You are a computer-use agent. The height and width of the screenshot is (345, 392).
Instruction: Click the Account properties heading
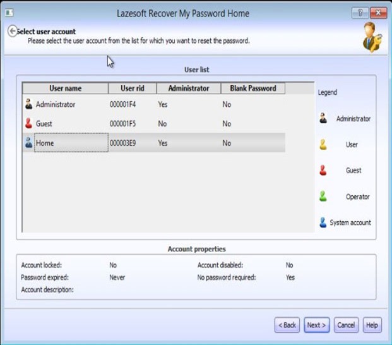(197, 249)
